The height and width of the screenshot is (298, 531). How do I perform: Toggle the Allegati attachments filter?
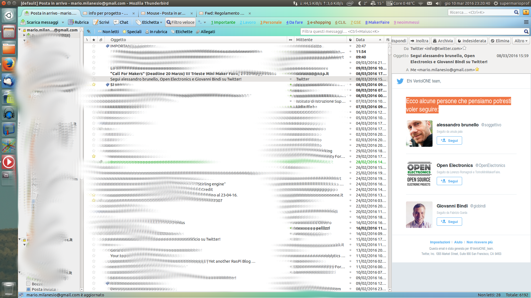pyautogui.click(x=205, y=32)
